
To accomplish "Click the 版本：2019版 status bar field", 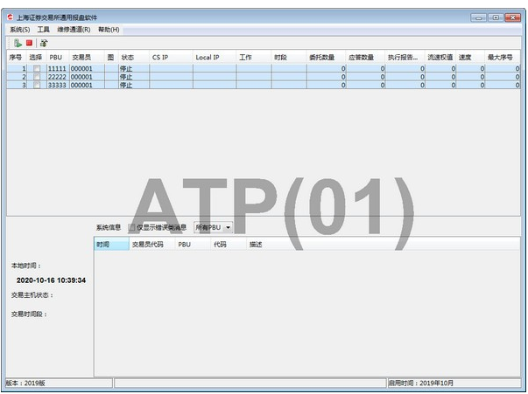I will (59, 383).
